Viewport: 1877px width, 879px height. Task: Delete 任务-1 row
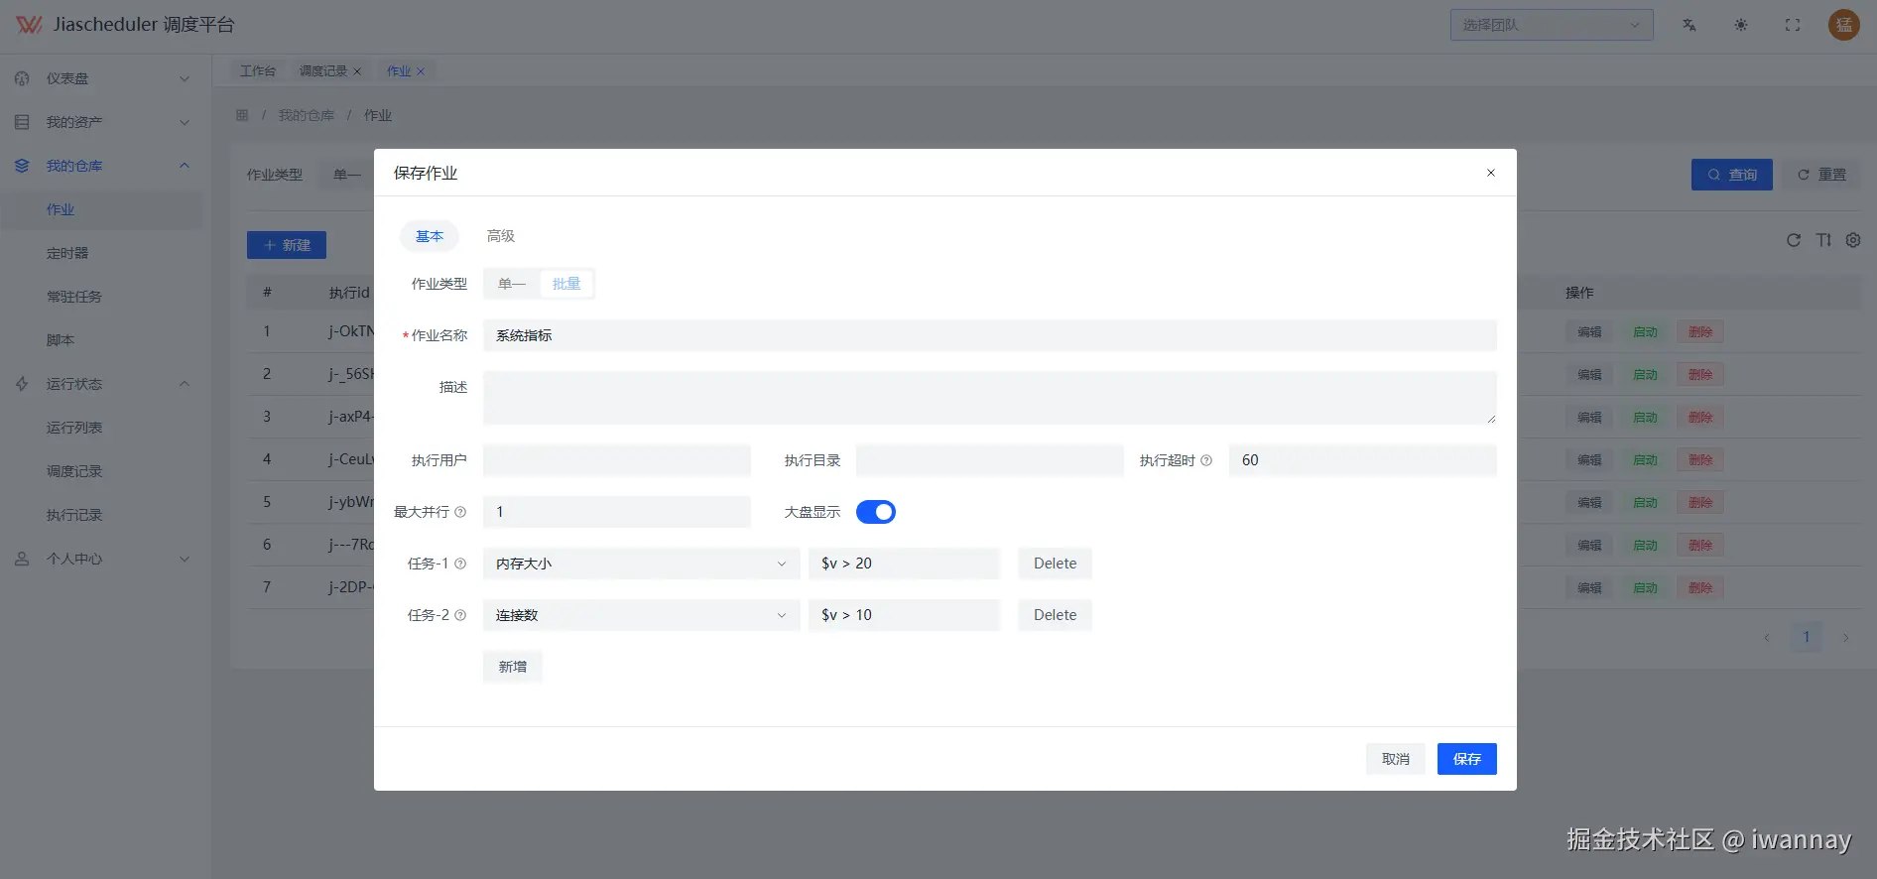pyautogui.click(x=1055, y=564)
